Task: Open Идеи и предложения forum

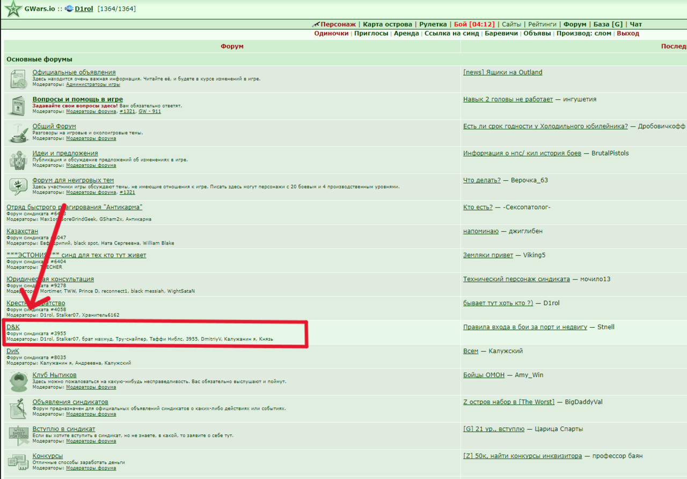Action: [x=65, y=153]
